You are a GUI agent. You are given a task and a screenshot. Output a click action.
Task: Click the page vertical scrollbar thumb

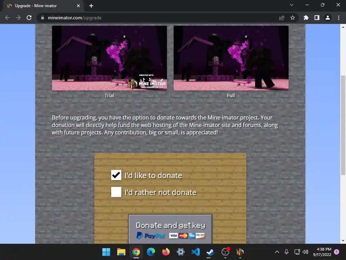(343, 125)
